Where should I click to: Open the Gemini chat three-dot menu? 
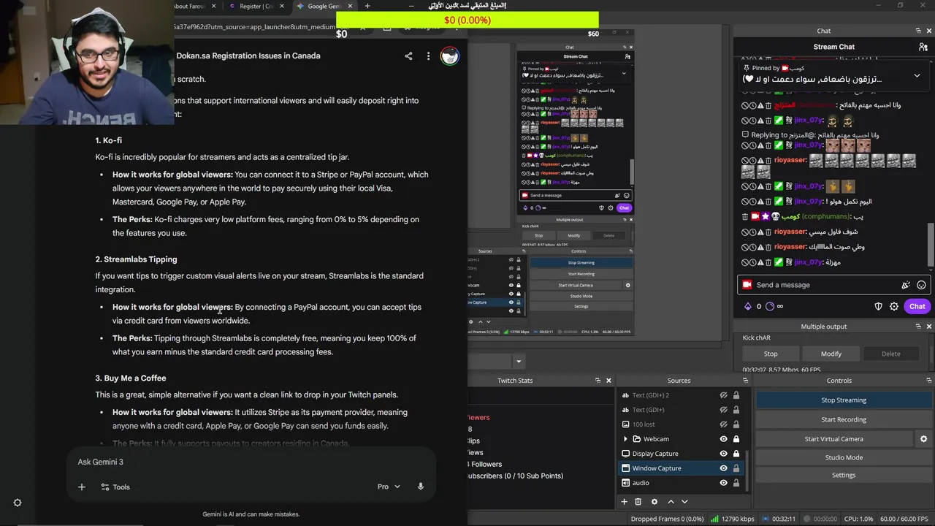point(428,56)
